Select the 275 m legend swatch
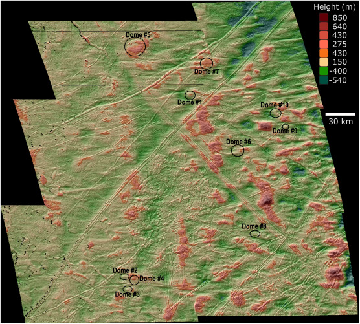Viewport: 360px width, 324px height. pos(324,44)
